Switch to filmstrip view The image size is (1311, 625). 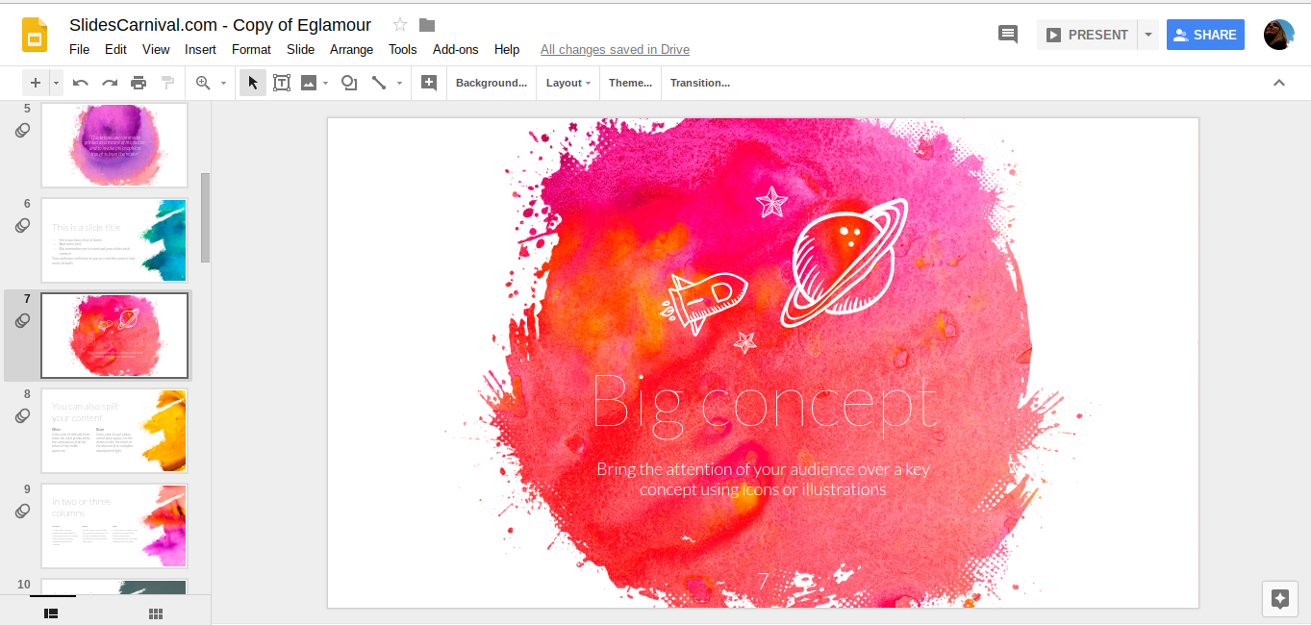(x=52, y=612)
